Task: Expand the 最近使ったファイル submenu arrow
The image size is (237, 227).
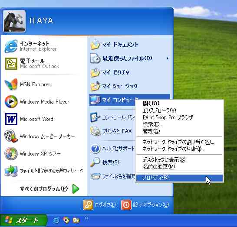Action: [x=167, y=58]
